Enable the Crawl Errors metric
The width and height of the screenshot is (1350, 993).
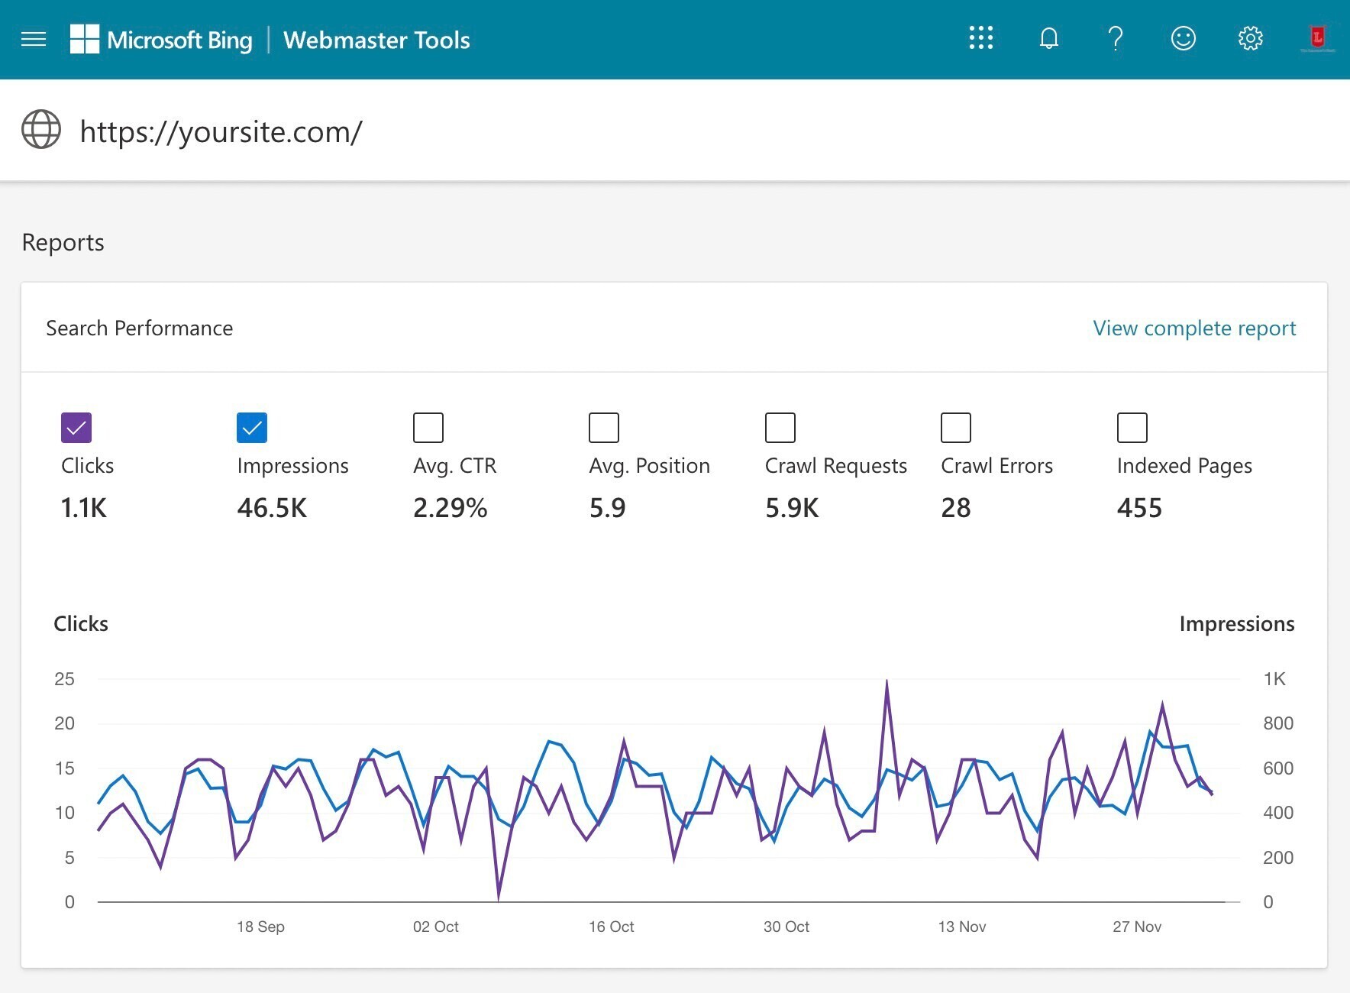point(955,428)
